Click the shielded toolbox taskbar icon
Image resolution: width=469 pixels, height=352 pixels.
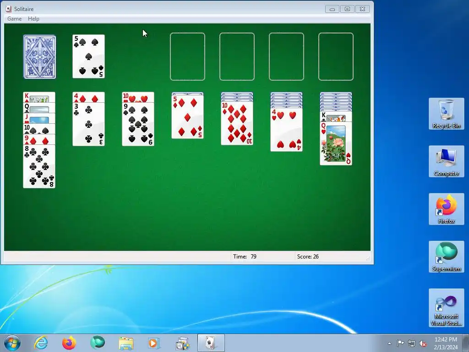pyautogui.click(x=182, y=343)
